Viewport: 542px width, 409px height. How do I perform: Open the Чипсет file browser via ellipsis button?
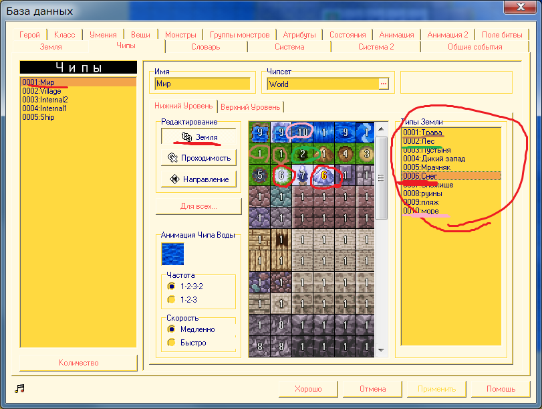[x=383, y=84]
